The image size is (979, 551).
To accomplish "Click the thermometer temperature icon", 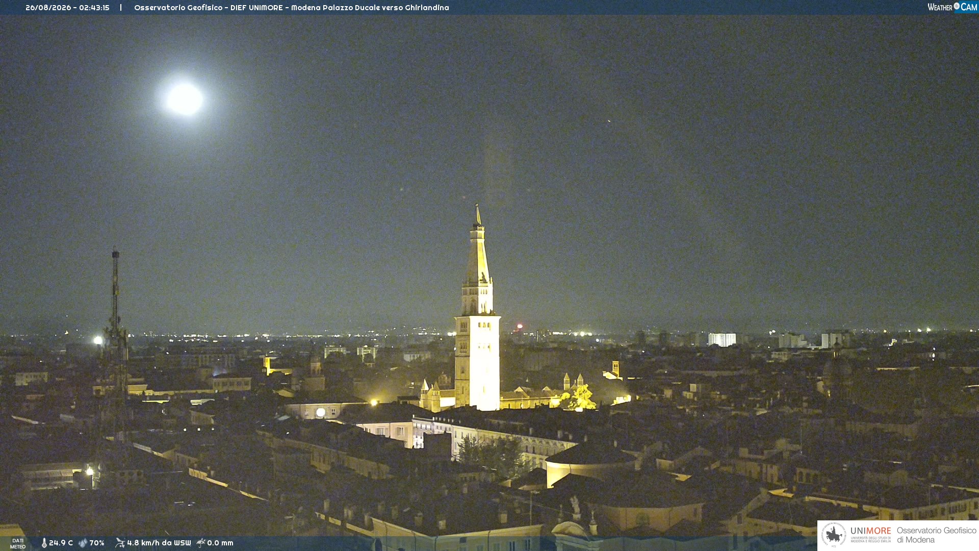I will coord(44,543).
